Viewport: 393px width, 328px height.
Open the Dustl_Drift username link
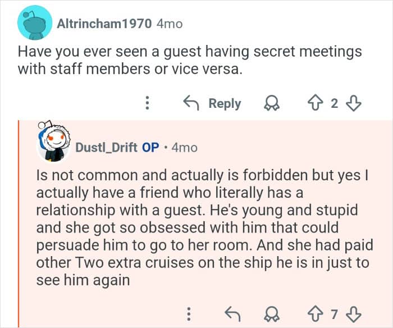pyautogui.click(x=106, y=147)
